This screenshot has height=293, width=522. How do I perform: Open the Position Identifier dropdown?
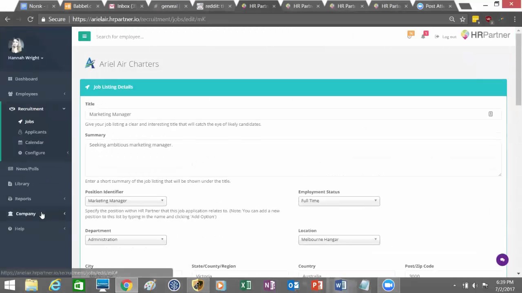pyautogui.click(x=126, y=201)
